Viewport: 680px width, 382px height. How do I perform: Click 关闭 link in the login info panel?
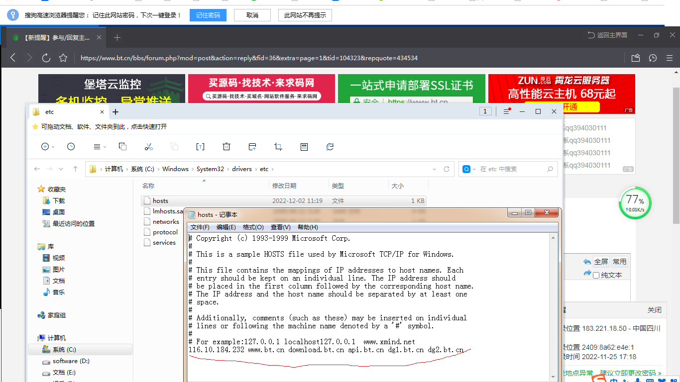coord(655,310)
